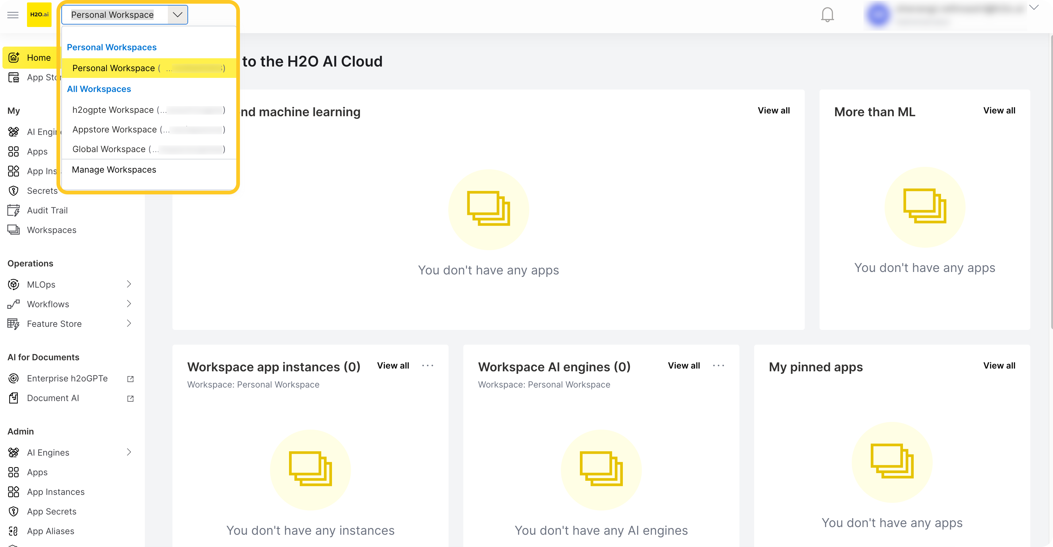
Task: Expand the Feature Store submenu
Action: pyautogui.click(x=129, y=323)
